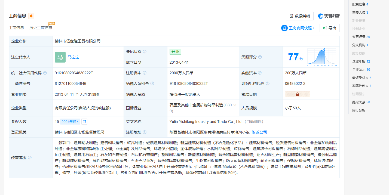Screen dimensions: 389x195
Task: Click the help icon beside 组织机构代码
Action: (x=268, y=83)
